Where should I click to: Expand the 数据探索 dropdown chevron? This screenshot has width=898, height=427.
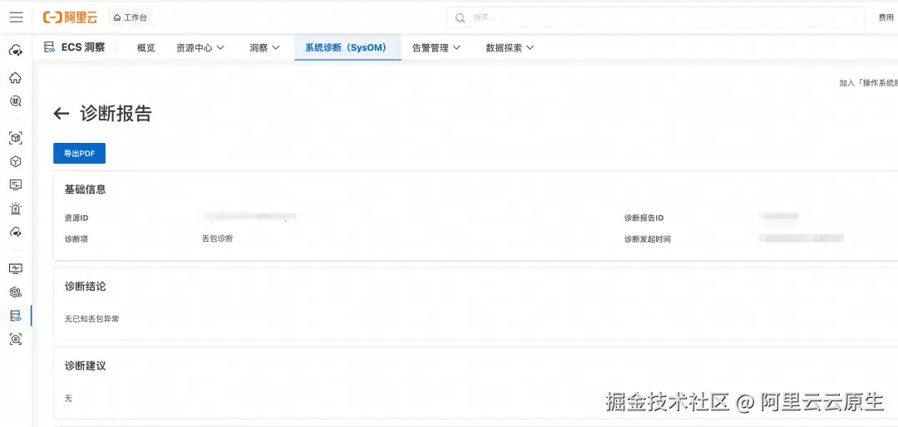(x=530, y=48)
